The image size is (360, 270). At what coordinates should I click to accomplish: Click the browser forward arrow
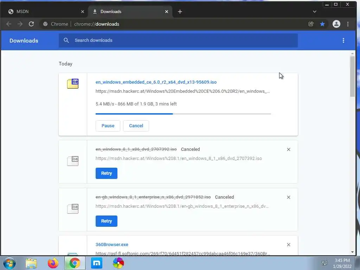point(20,24)
